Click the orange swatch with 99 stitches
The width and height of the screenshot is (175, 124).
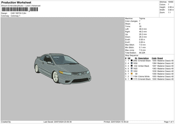[x=132, y=74]
